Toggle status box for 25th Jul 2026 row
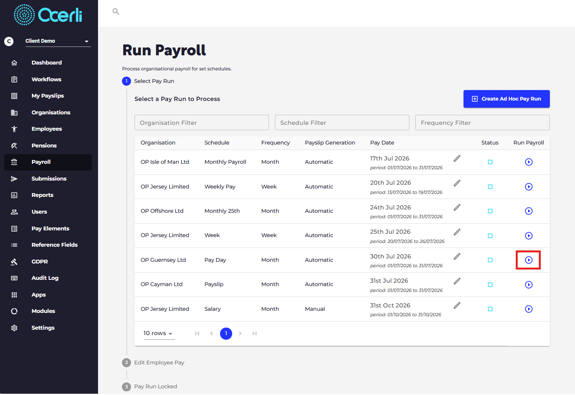The width and height of the screenshot is (575, 395). pos(490,236)
